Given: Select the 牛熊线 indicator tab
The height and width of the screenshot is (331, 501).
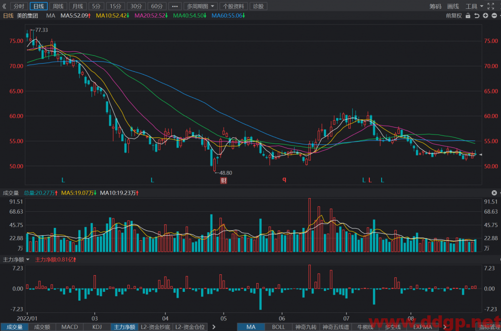Looking at the screenshot, I should (x=365, y=327).
